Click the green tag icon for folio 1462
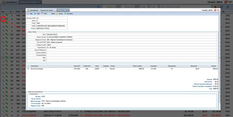This screenshot has height=117, width=233. [7, 19]
